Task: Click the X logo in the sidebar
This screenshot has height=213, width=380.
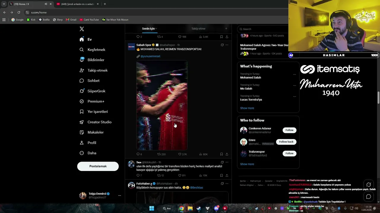Action: click(x=82, y=29)
